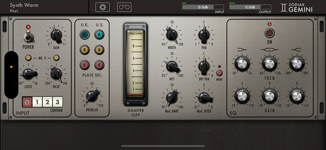Toggle the EQ ON button
This screenshot has height=150, width=326.
[x=269, y=33]
